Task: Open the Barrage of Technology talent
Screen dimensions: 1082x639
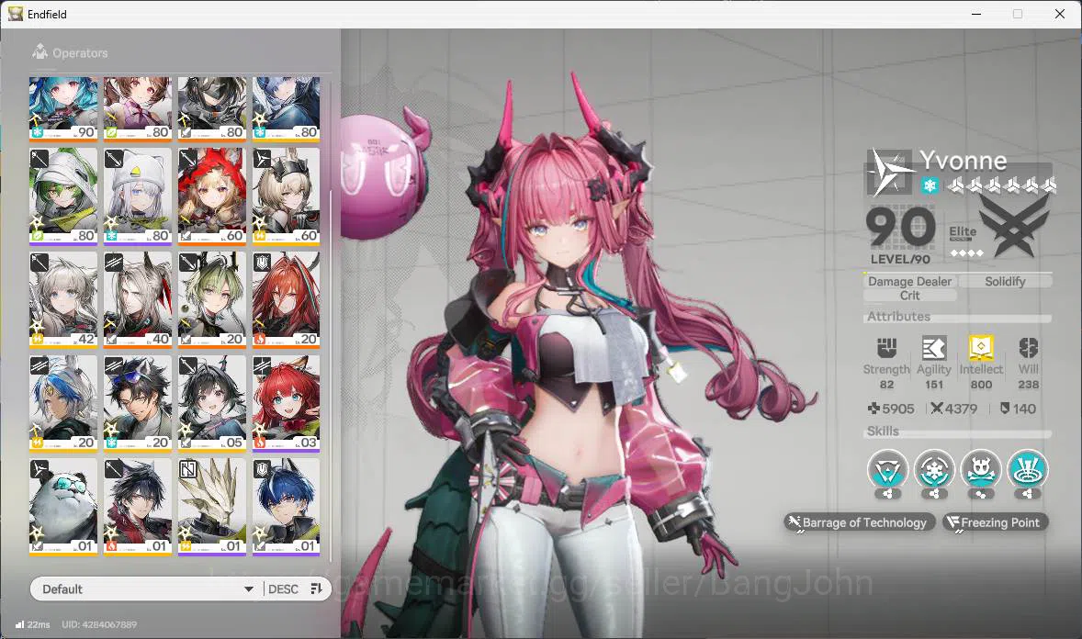Action: [860, 522]
